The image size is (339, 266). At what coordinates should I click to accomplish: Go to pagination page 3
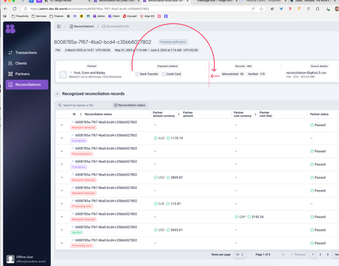tap(327, 254)
